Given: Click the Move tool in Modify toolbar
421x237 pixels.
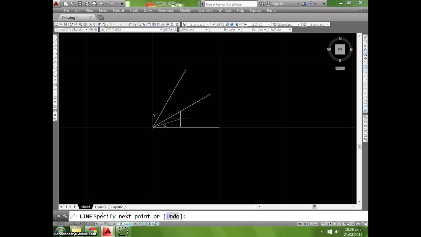Looking at the screenshot, I should (x=365, y=58).
